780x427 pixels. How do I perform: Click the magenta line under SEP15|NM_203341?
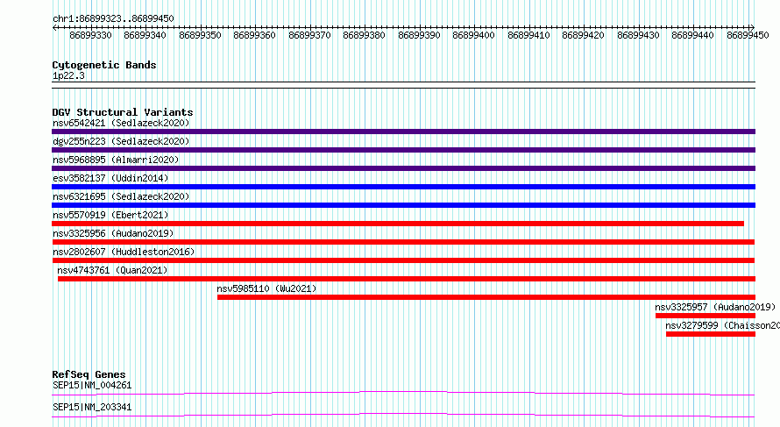click(x=403, y=415)
